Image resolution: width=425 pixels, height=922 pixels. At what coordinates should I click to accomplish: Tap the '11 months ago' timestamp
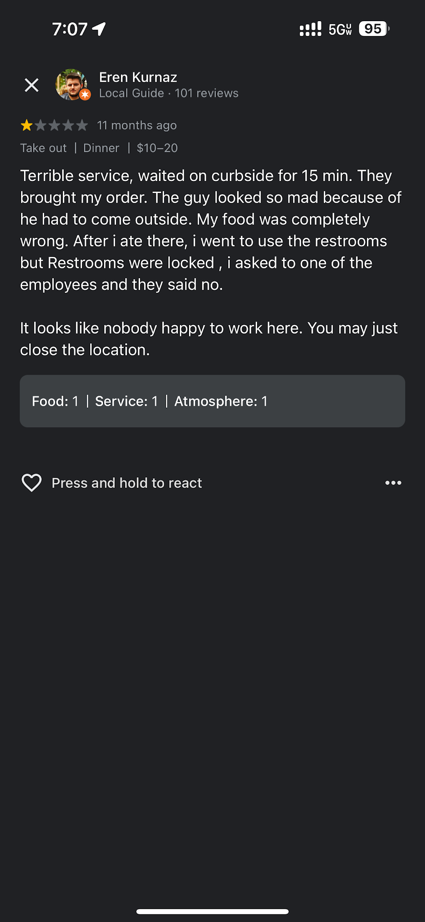click(137, 125)
